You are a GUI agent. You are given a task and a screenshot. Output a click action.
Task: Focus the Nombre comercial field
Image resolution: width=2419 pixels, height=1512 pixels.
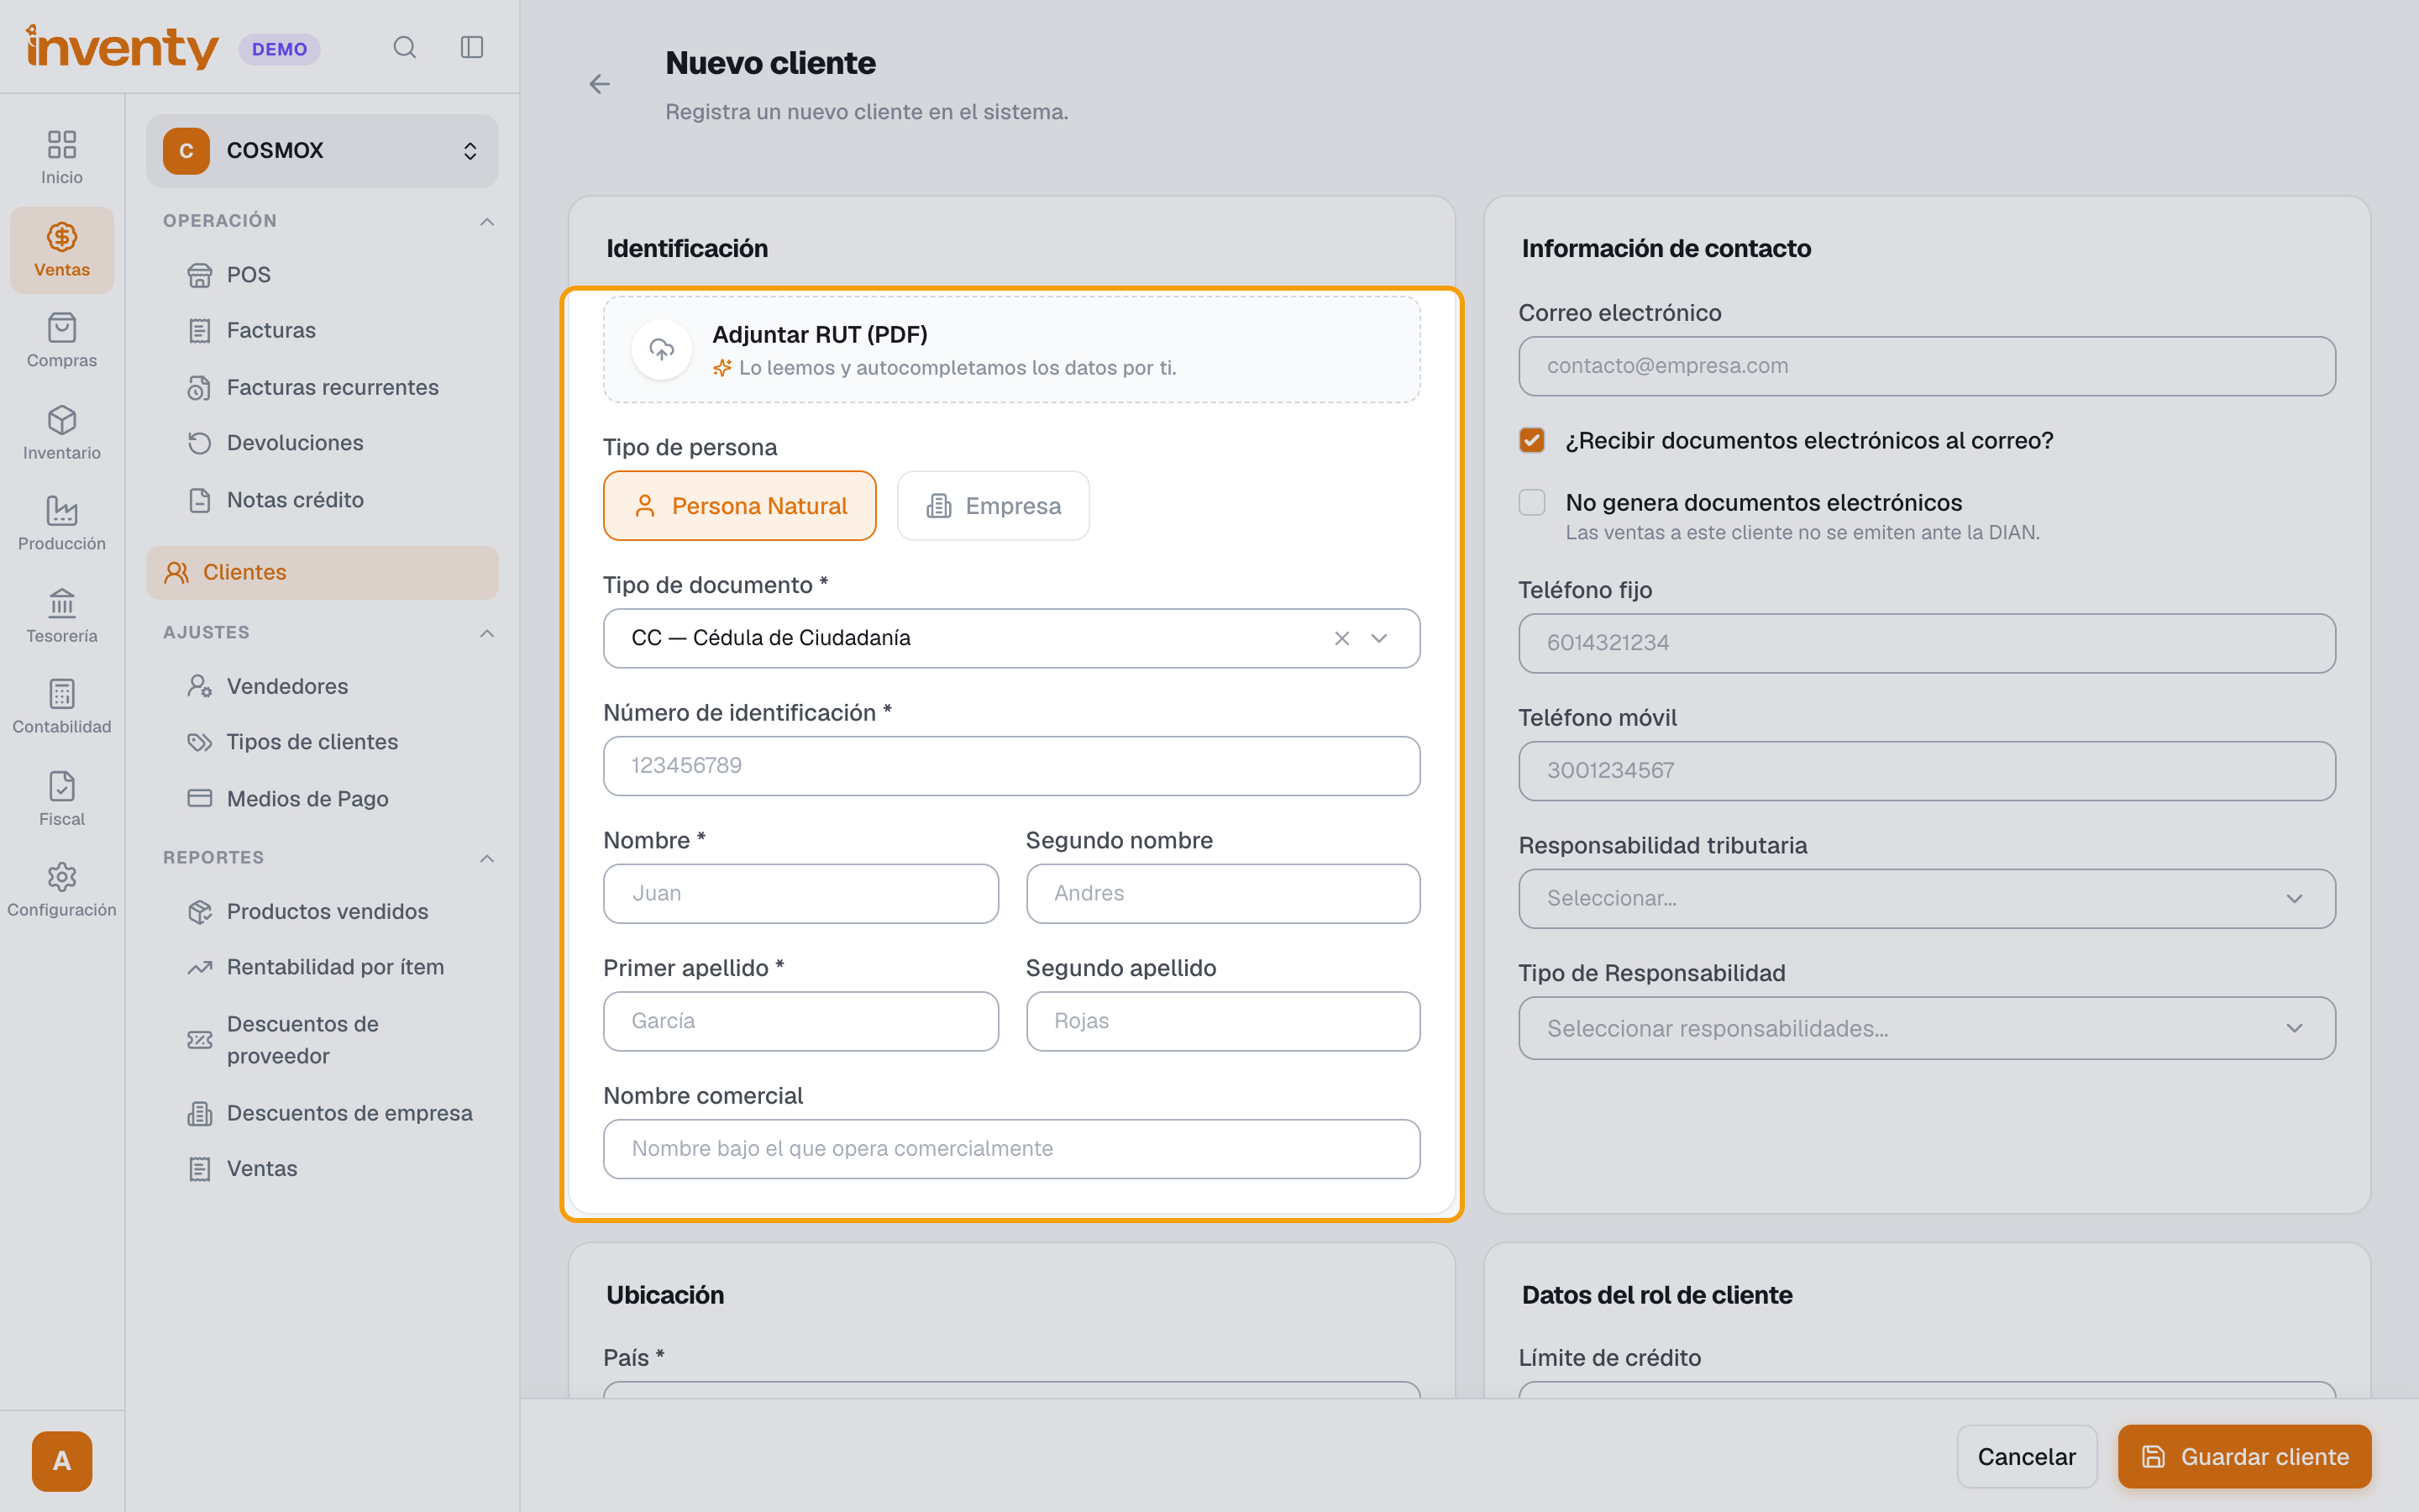1011,1149
